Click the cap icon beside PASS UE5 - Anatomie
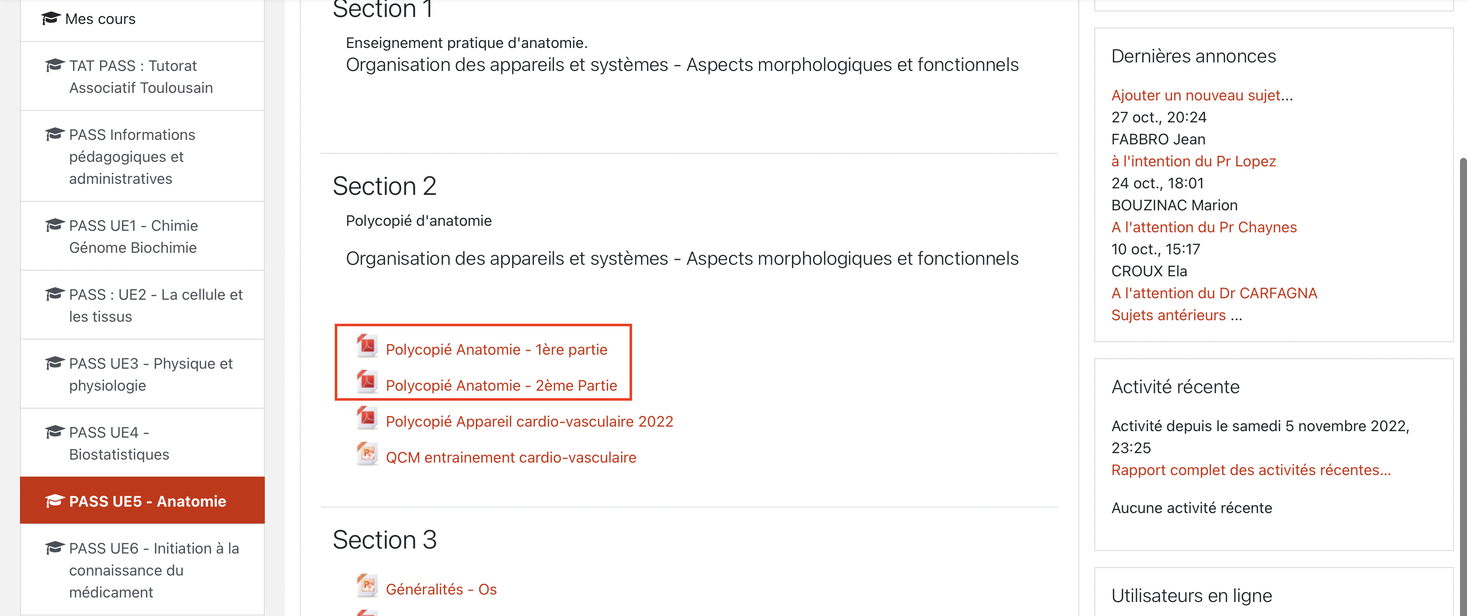Viewport: 1469px width, 616px height. click(54, 501)
